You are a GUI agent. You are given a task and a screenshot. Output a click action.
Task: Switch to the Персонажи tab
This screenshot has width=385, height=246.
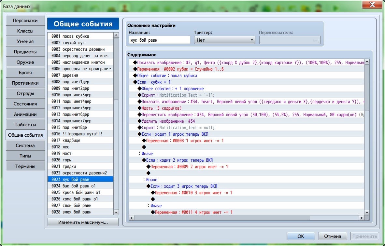pyautogui.click(x=25, y=20)
